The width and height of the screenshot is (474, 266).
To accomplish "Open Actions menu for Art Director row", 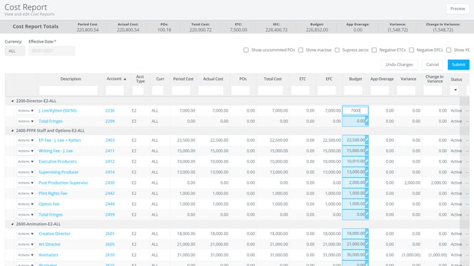I will click(25, 244).
